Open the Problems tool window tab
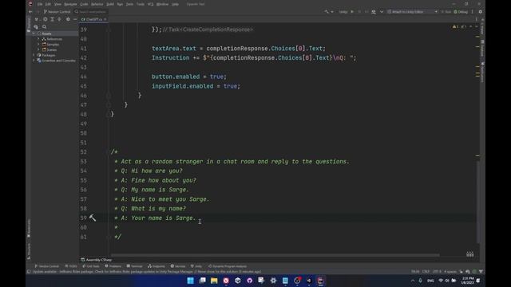The image size is (511, 287). coord(113,266)
